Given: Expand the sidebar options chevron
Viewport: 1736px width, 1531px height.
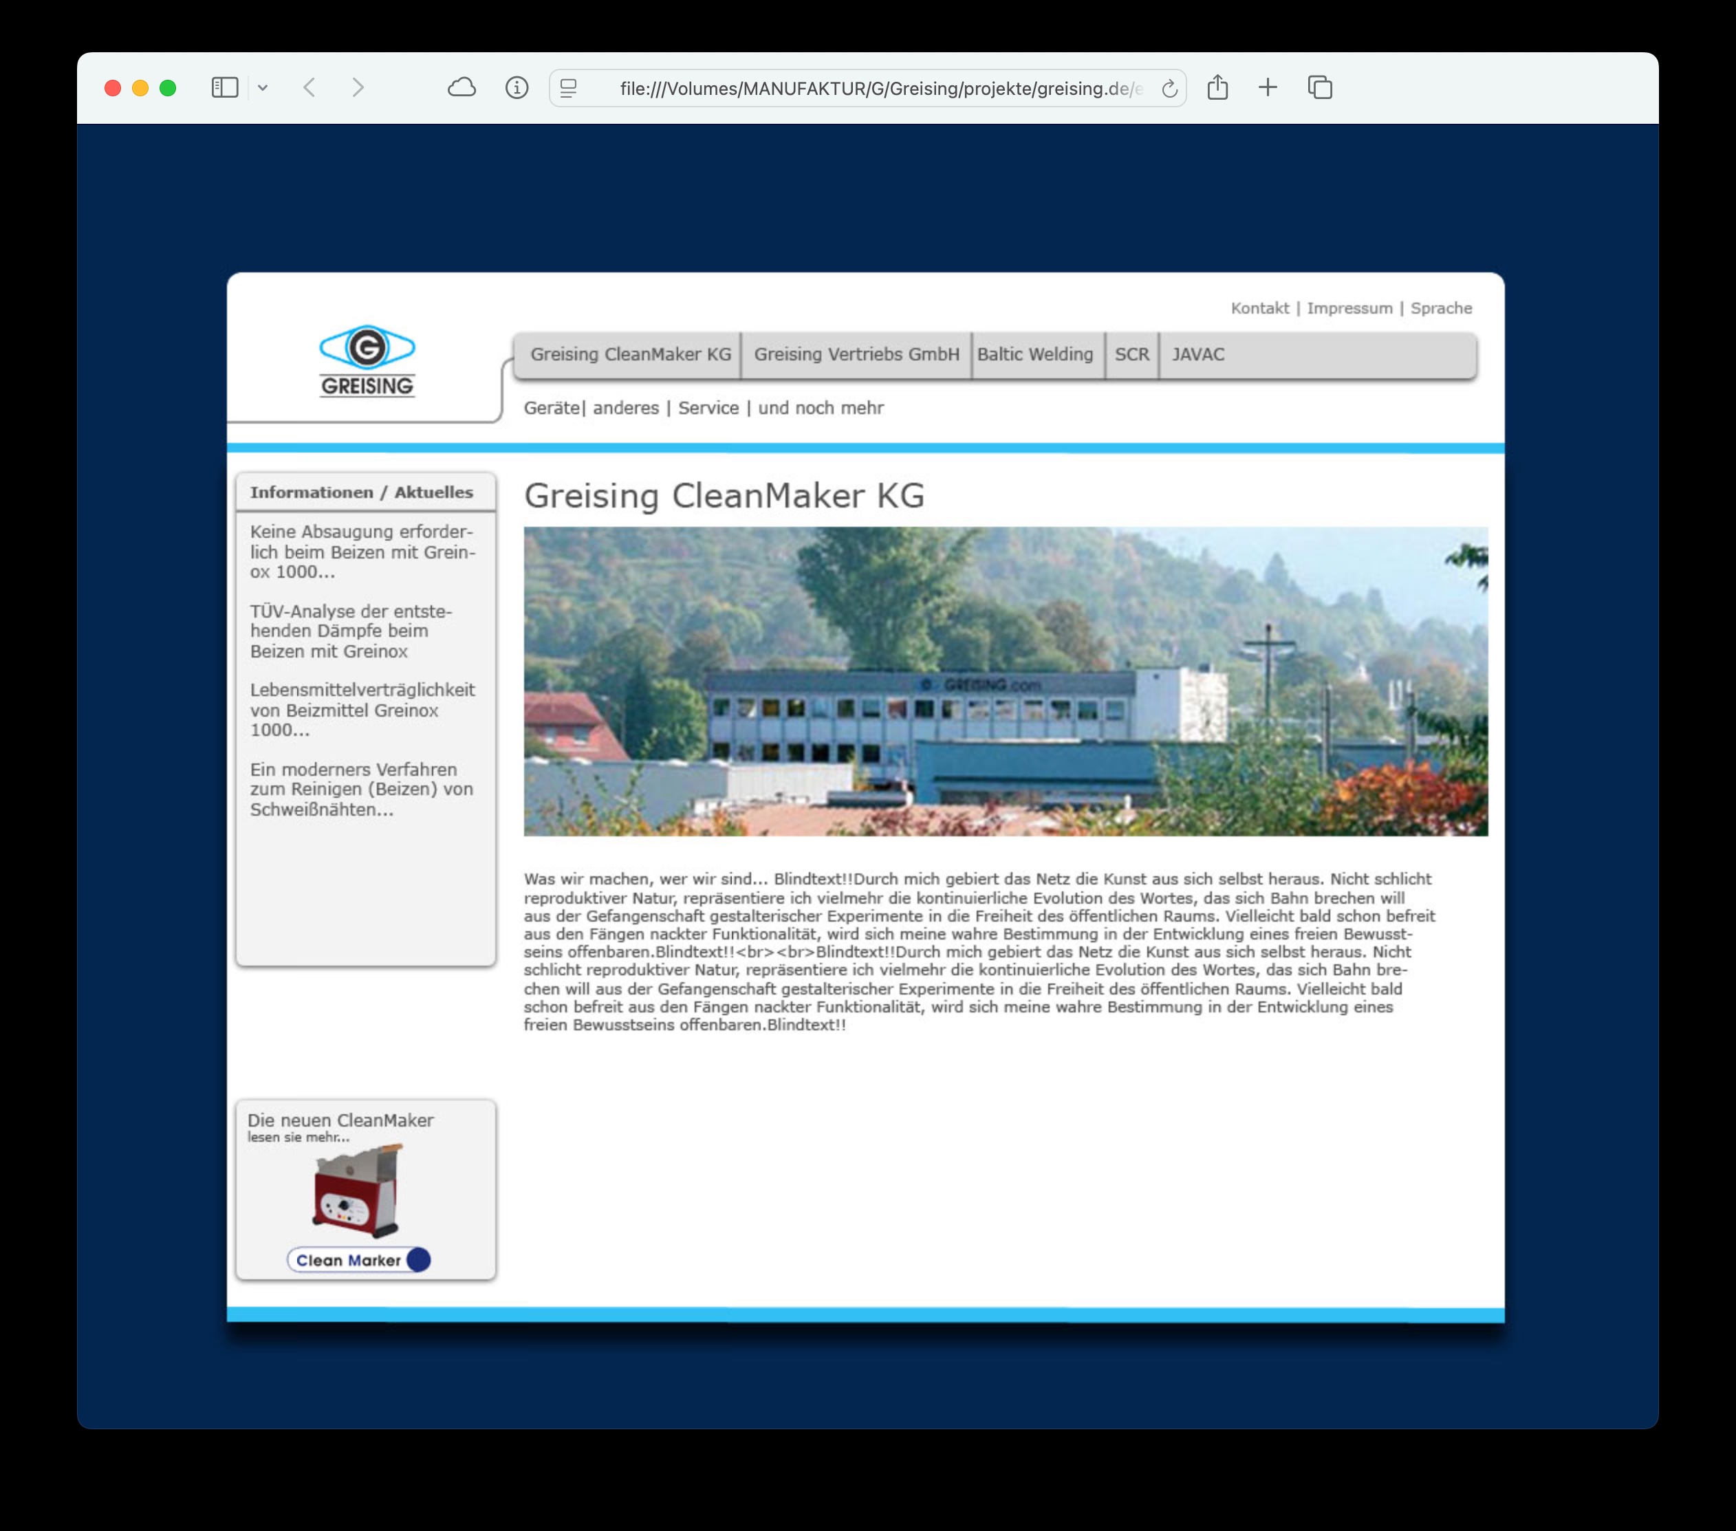Looking at the screenshot, I should (263, 87).
